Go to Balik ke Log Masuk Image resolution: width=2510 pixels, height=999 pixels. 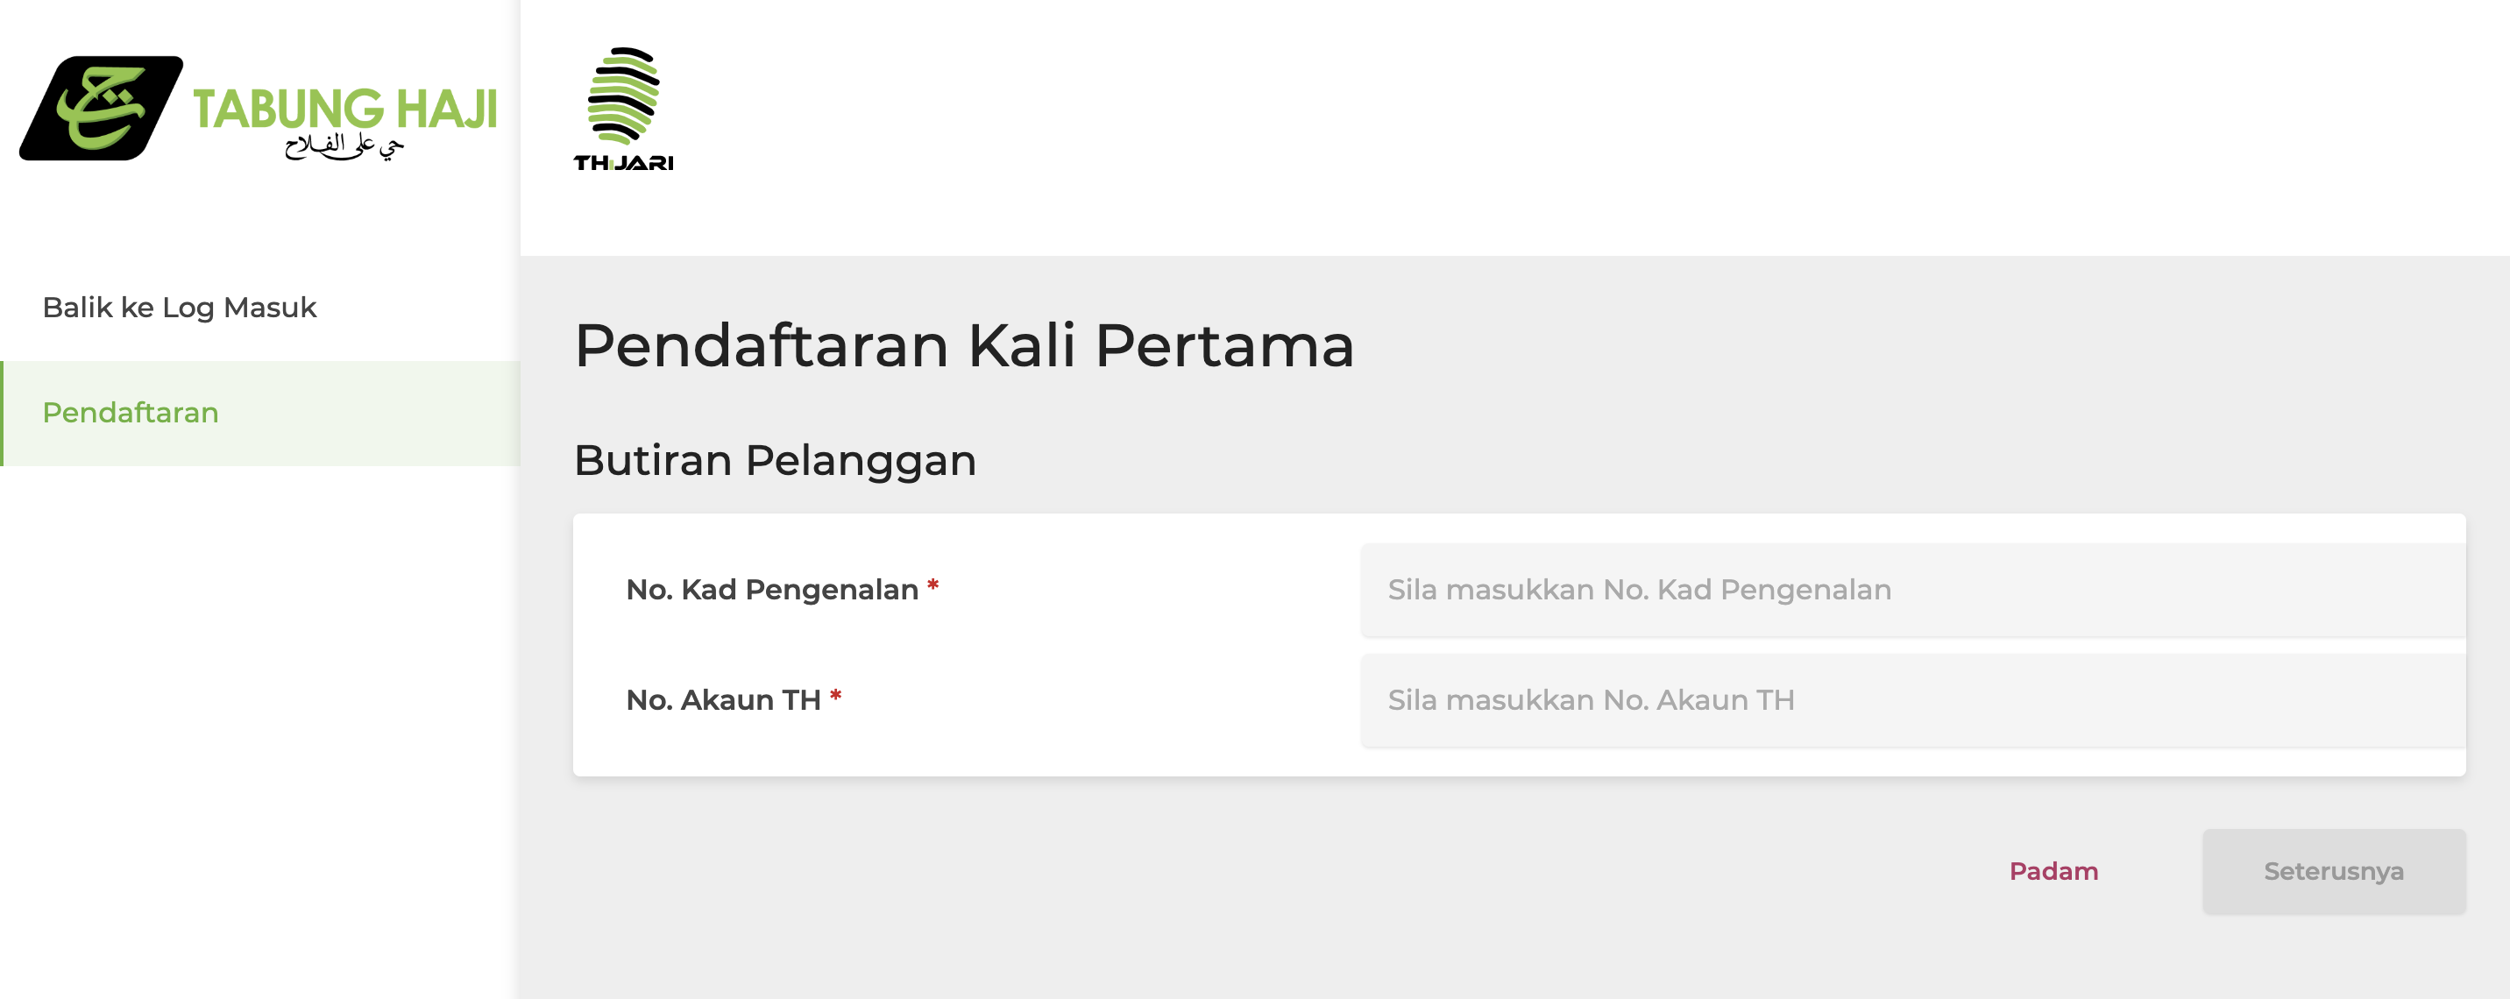pos(180,308)
